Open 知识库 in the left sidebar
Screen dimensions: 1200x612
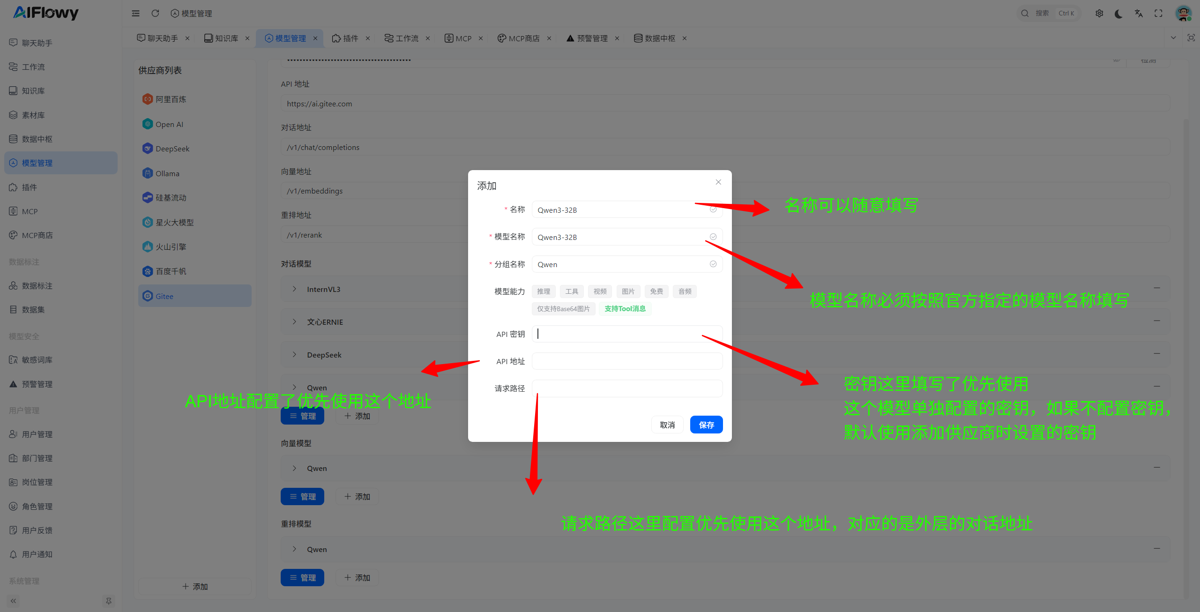(x=33, y=91)
